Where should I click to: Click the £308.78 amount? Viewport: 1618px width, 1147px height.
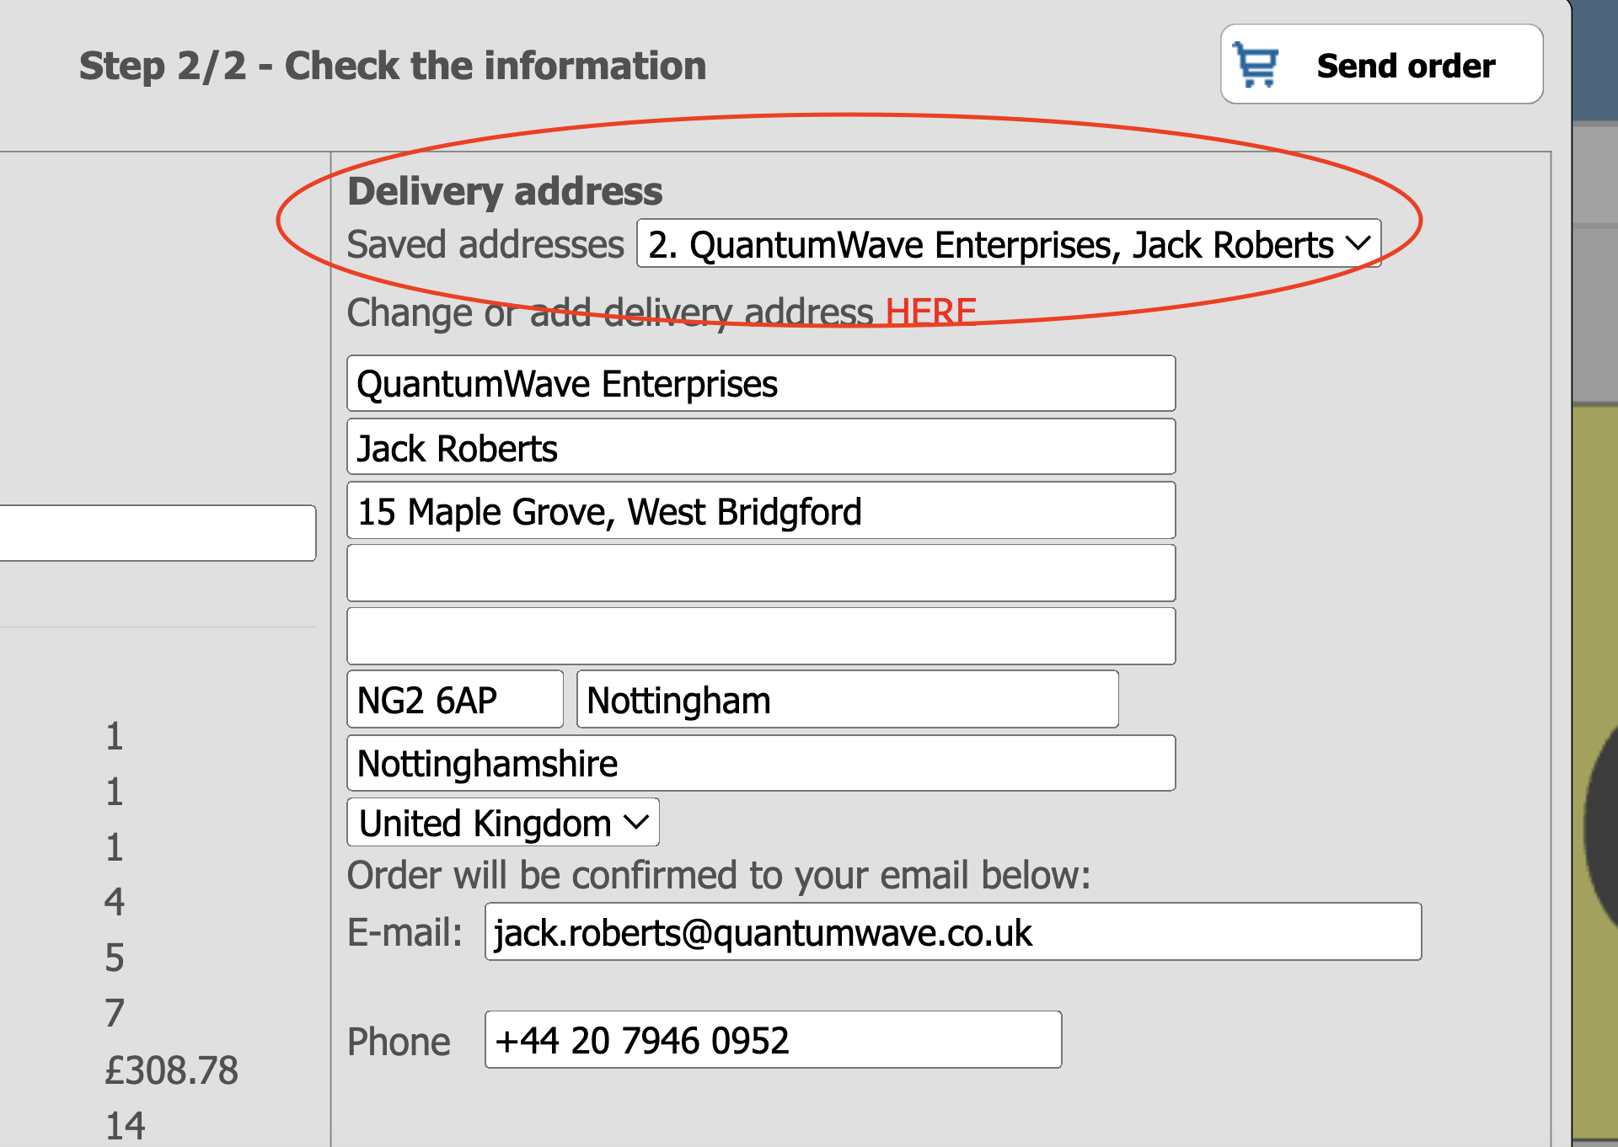172,1070
